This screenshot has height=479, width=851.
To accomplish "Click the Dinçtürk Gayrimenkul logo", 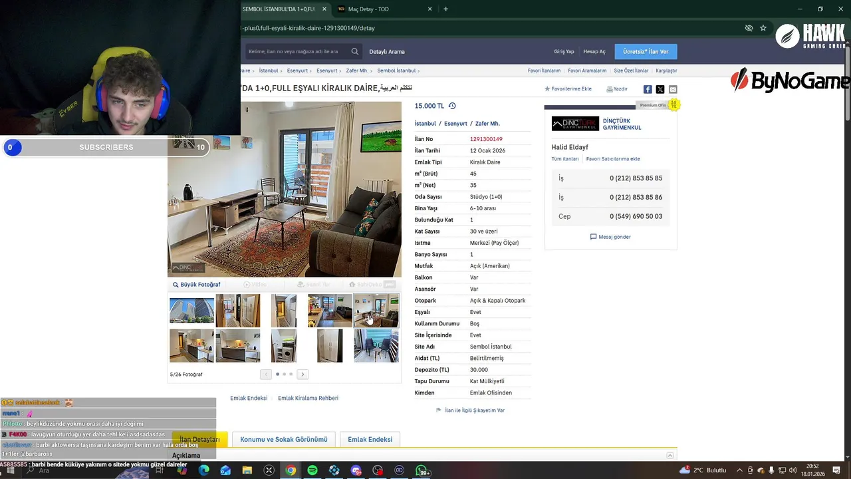I will (575, 124).
